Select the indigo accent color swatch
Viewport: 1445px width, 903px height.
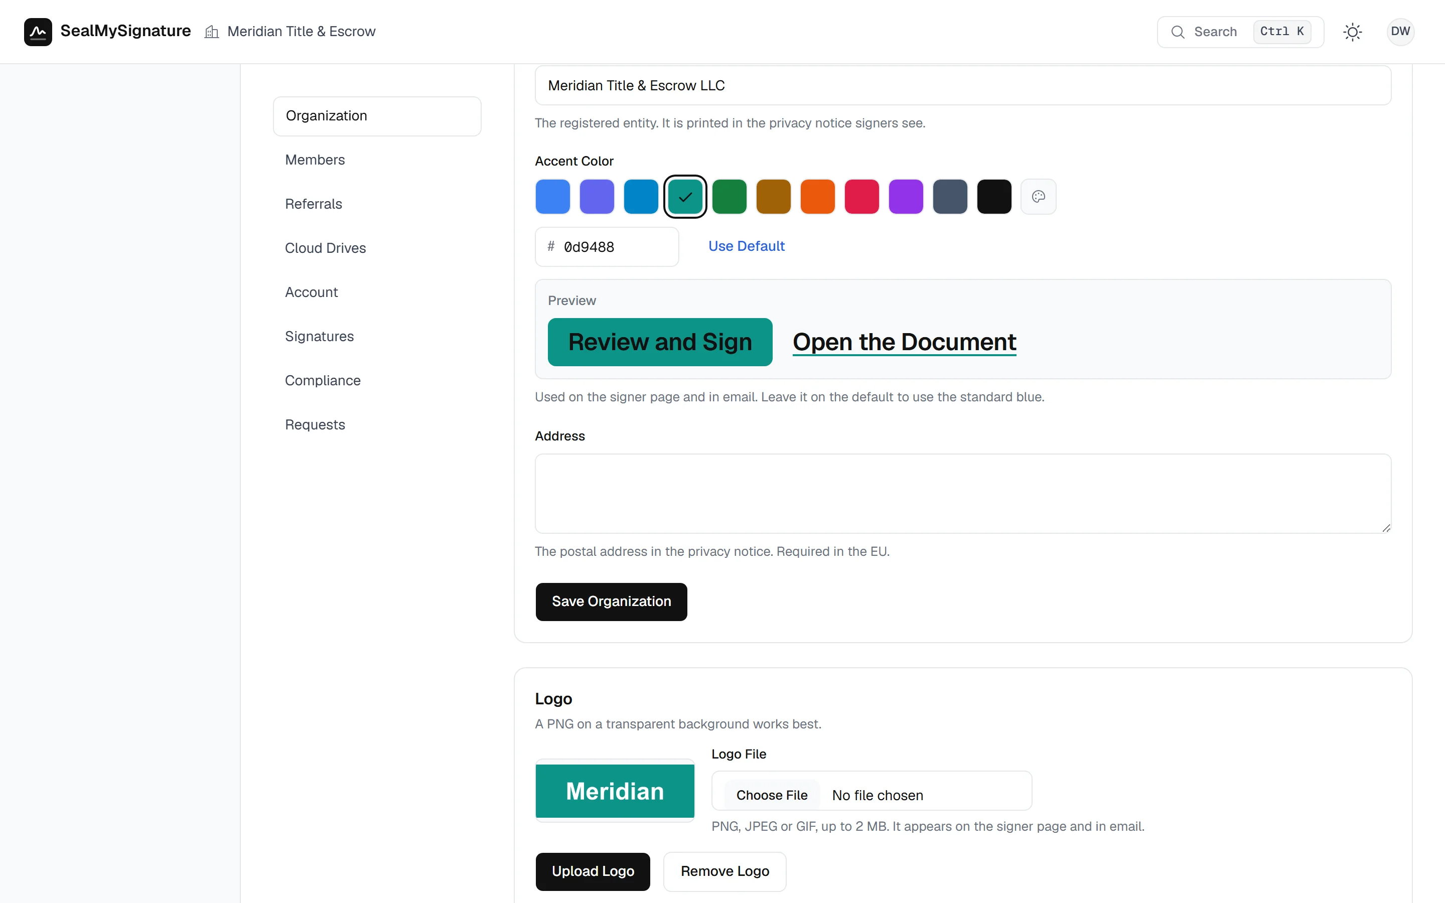tap(597, 197)
